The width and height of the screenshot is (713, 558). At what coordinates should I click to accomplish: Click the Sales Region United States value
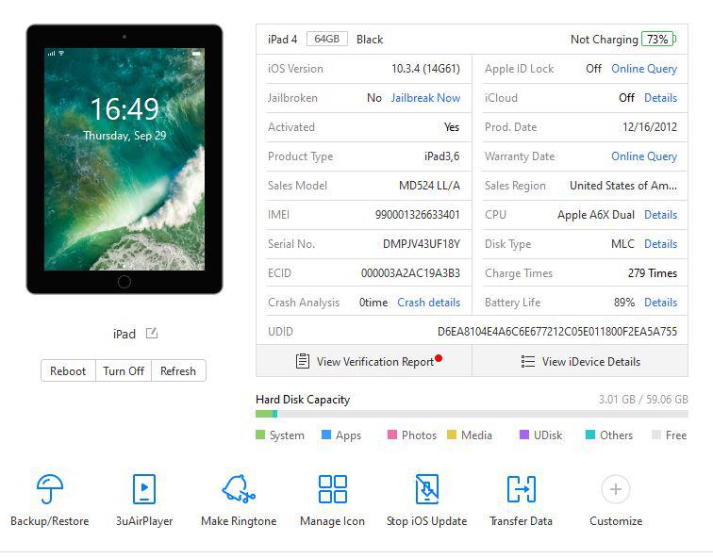click(623, 186)
